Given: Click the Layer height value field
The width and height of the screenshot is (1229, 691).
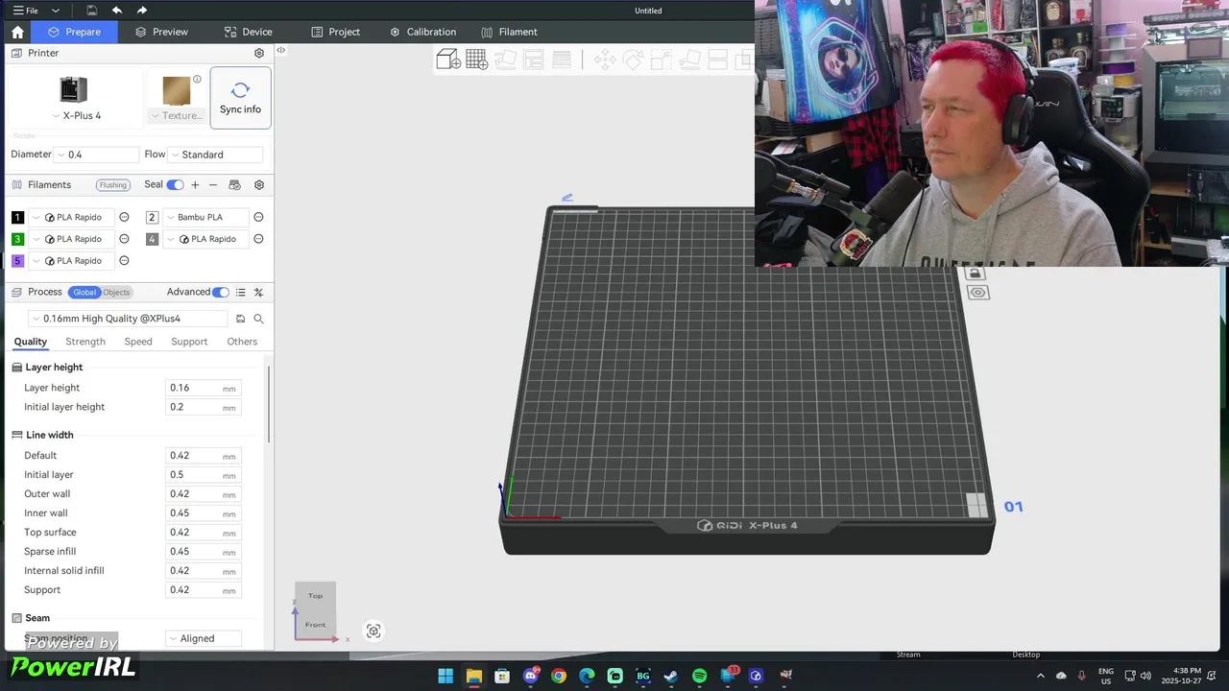Looking at the screenshot, I should (203, 388).
